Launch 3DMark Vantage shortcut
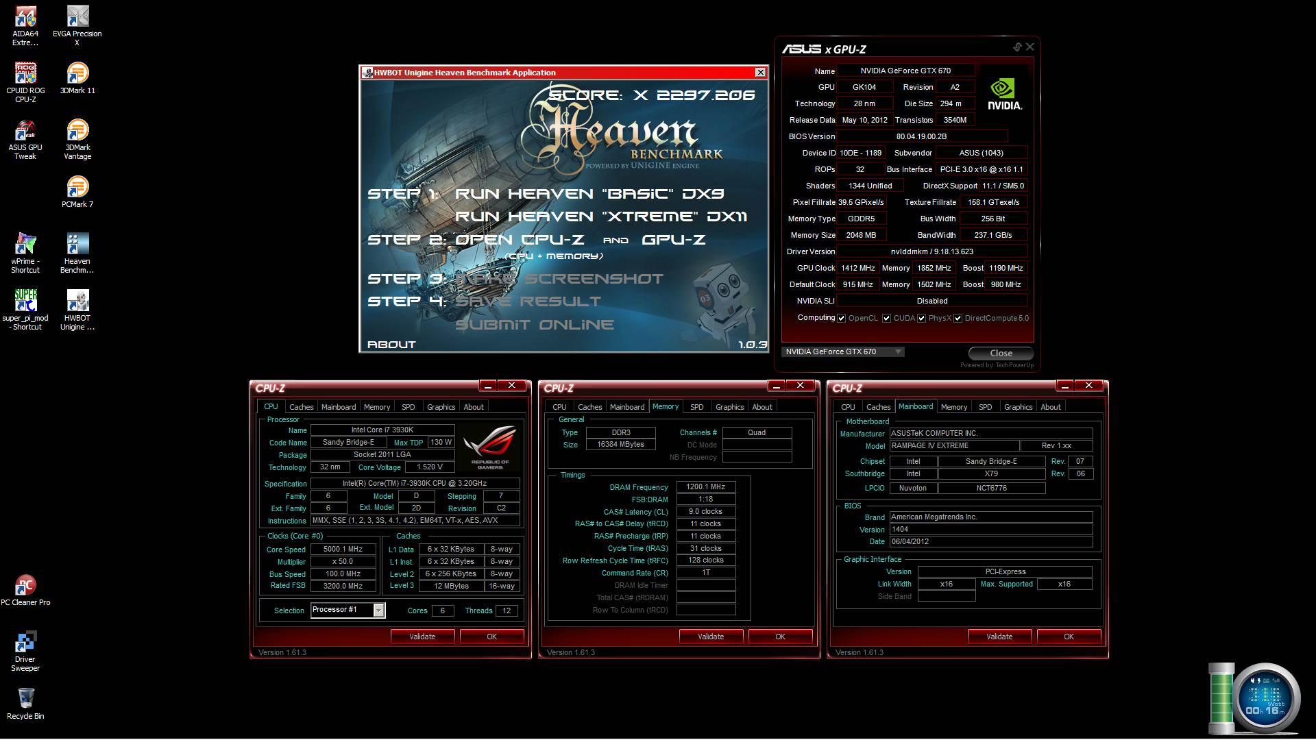 coord(77,140)
